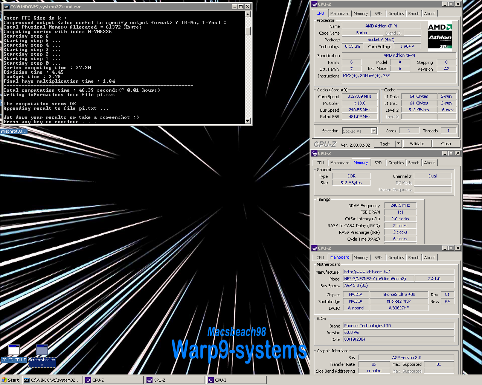The width and height of the screenshot is (482, 385).
Task: Click the cmd window scrollbar thumb
Action: coord(248,30)
